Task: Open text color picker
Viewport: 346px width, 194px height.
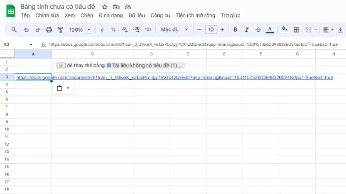Action: 270,30
